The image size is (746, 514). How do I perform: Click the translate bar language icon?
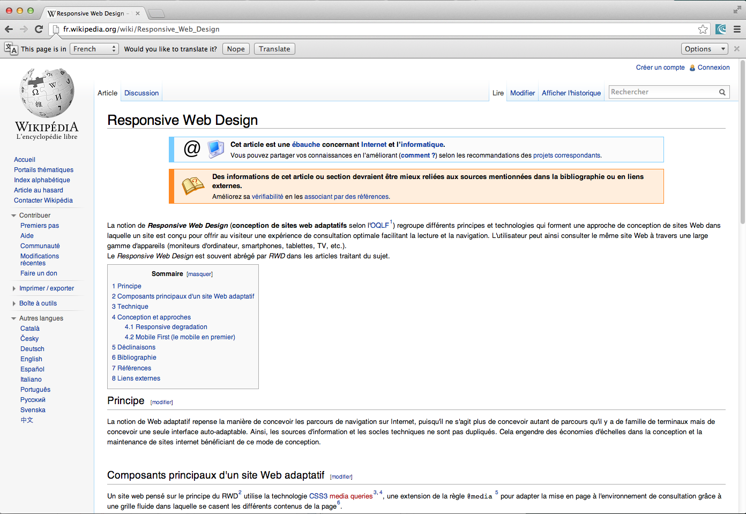click(11, 49)
